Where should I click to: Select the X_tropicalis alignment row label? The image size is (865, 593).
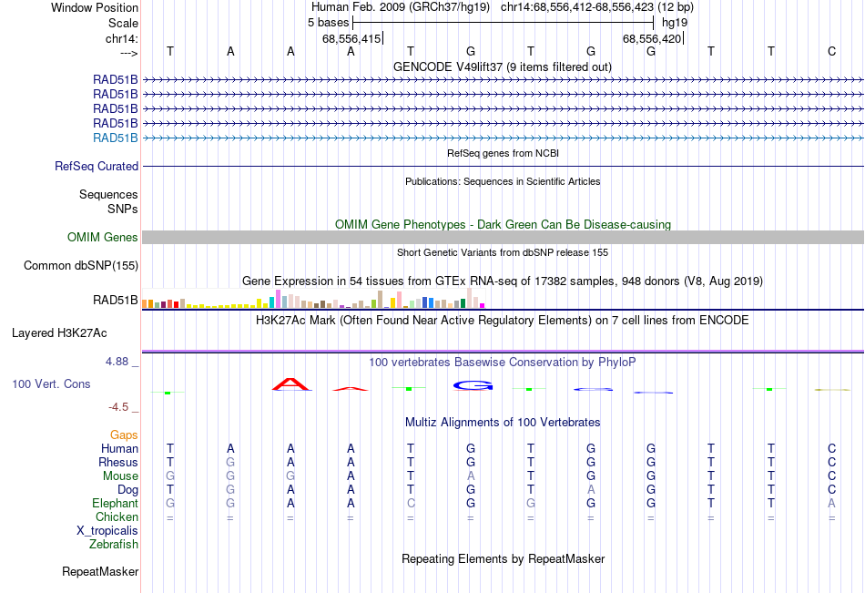pyautogui.click(x=107, y=531)
